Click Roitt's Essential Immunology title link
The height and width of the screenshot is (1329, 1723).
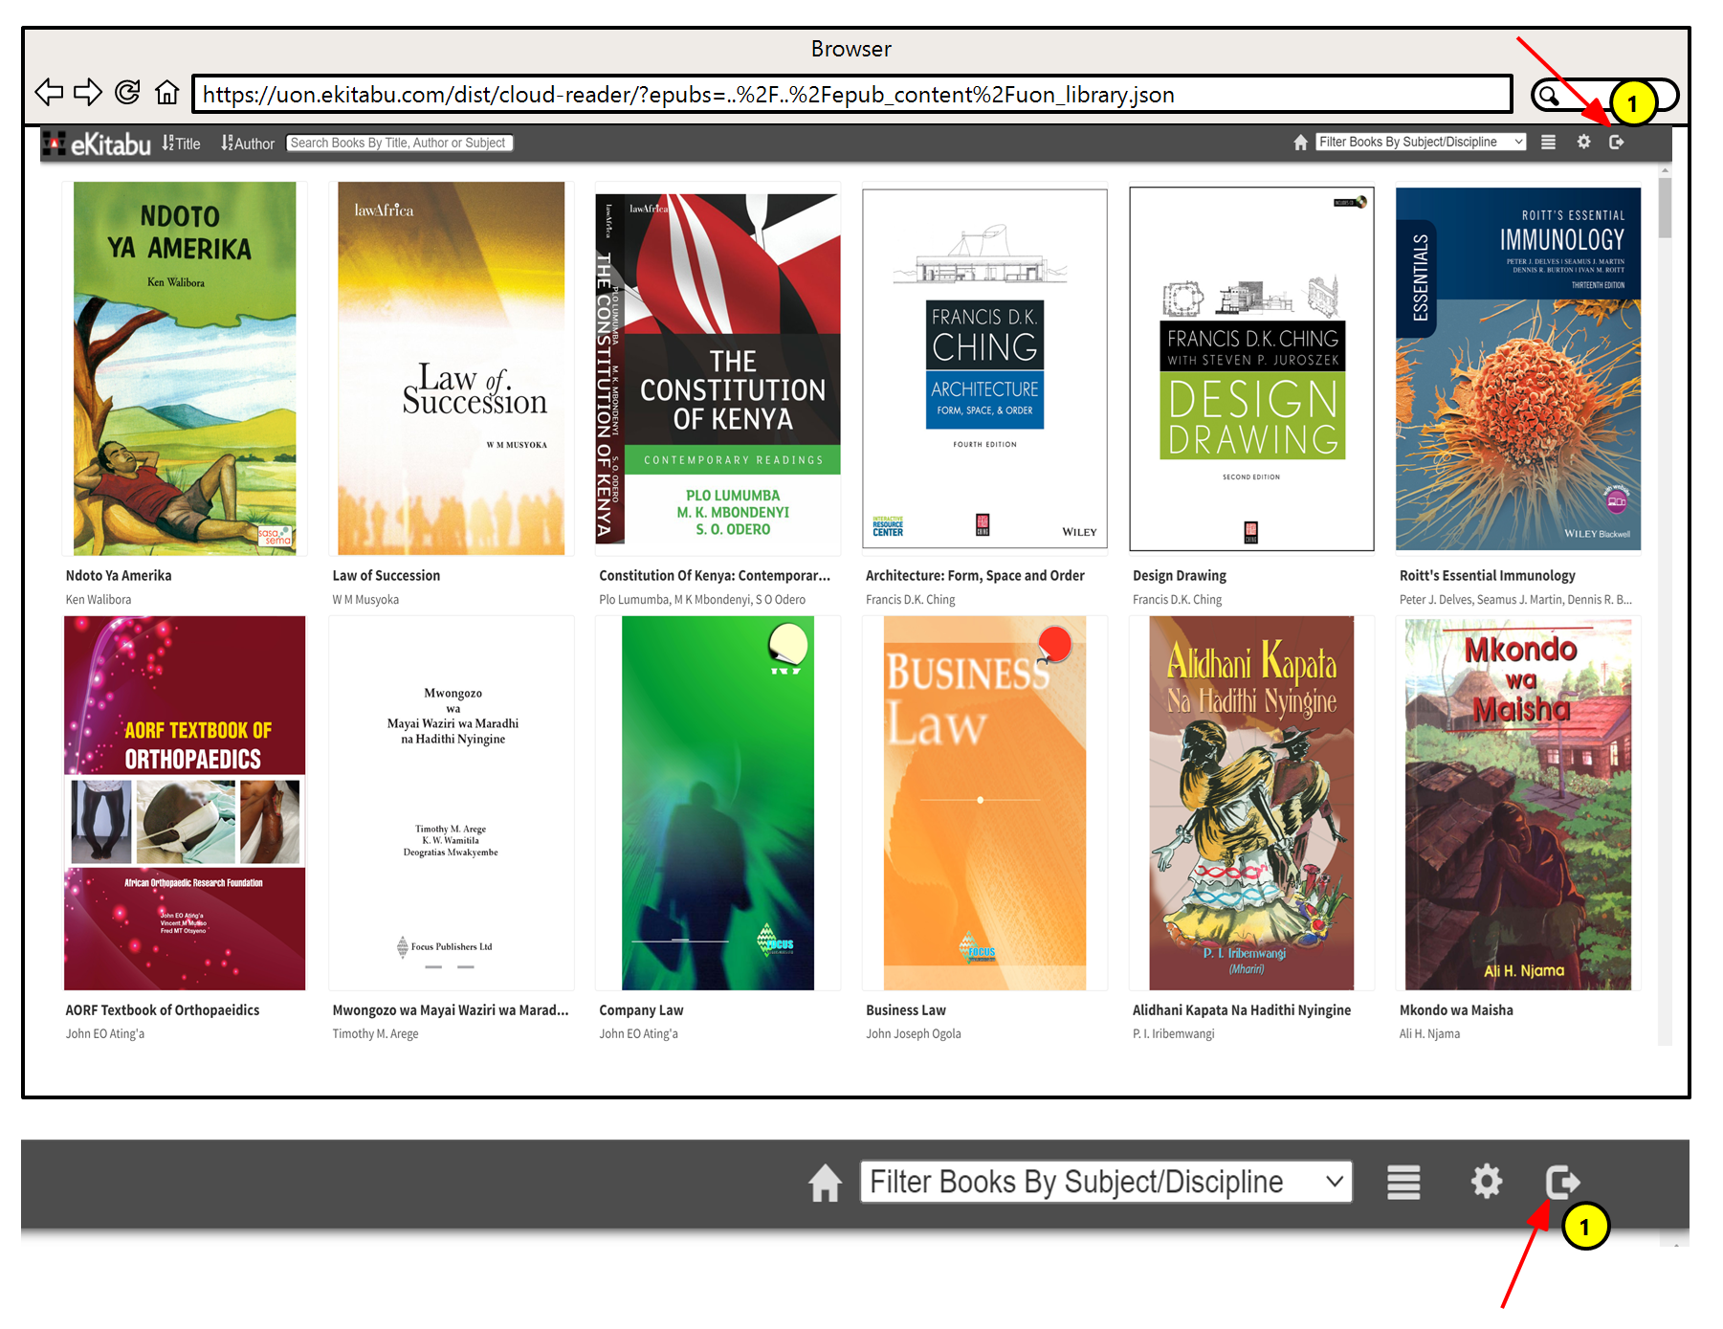[x=1488, y=575]
